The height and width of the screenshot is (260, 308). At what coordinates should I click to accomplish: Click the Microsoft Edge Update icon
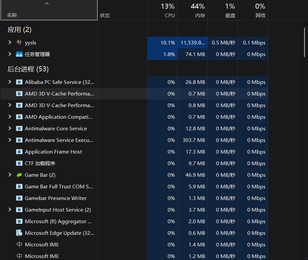[19, 233]
